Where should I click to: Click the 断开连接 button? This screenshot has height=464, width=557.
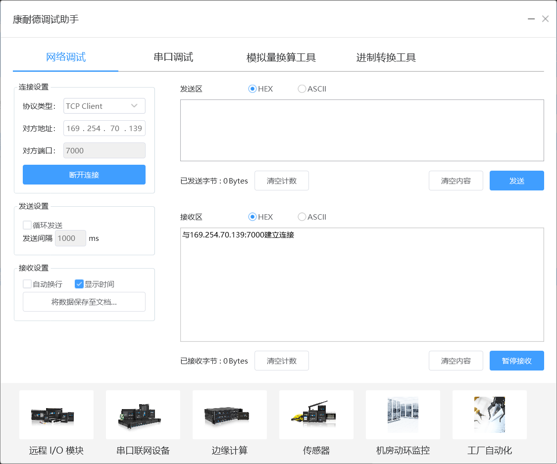pos(84,175)
